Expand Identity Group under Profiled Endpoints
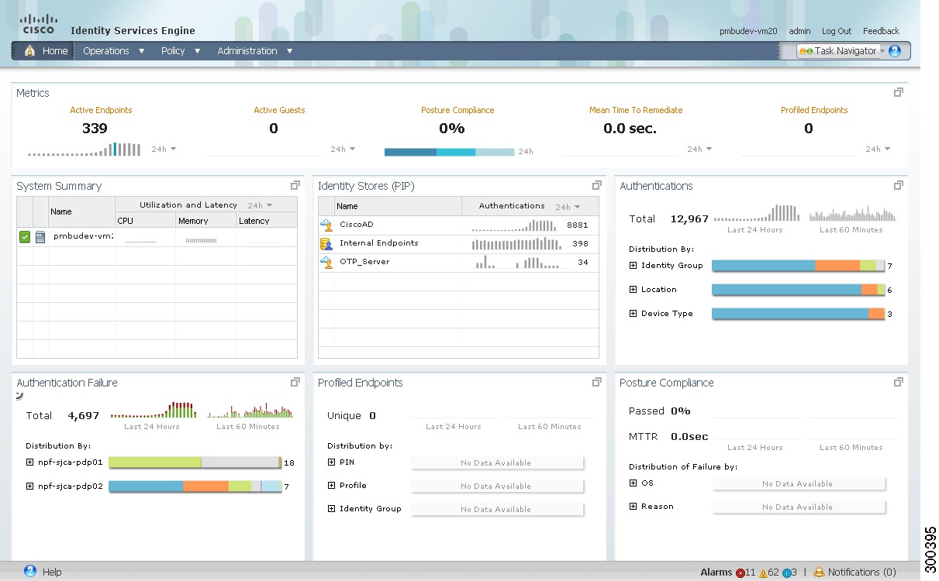Image resolution: width=939 pixels, height=581 pixels. (331, 509)
